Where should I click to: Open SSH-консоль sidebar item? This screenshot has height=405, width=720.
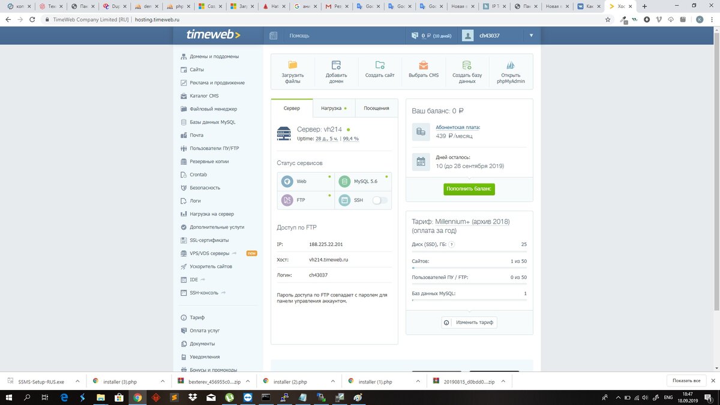click(204, 293)
